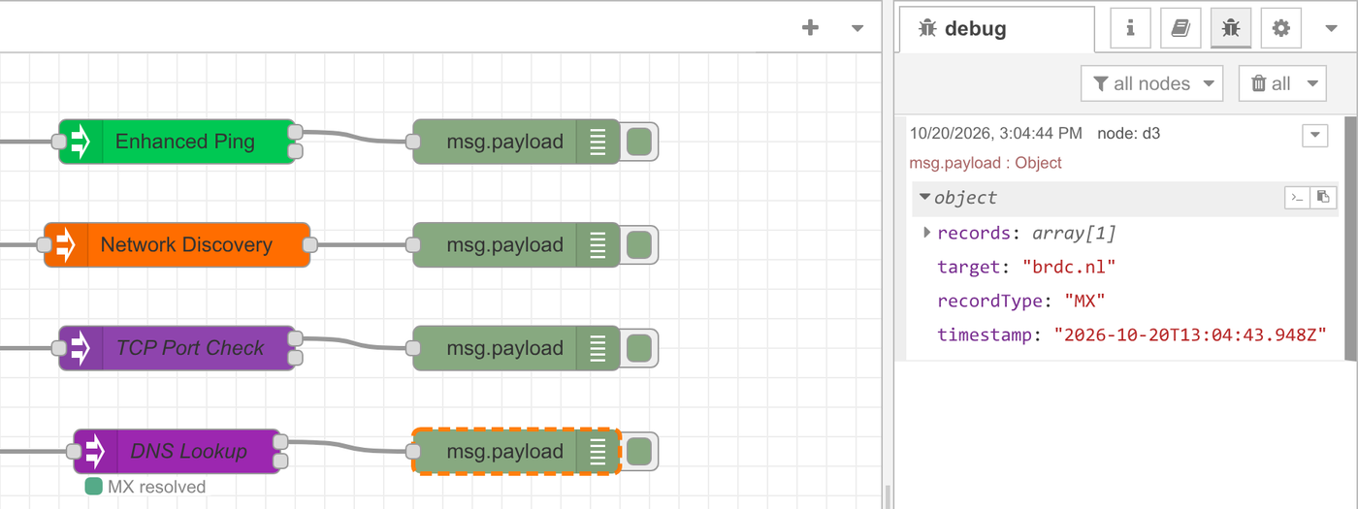Click the lower output port of TCP Port Check
Viewport: 1358px width, 509px height.
pos(296,358)
